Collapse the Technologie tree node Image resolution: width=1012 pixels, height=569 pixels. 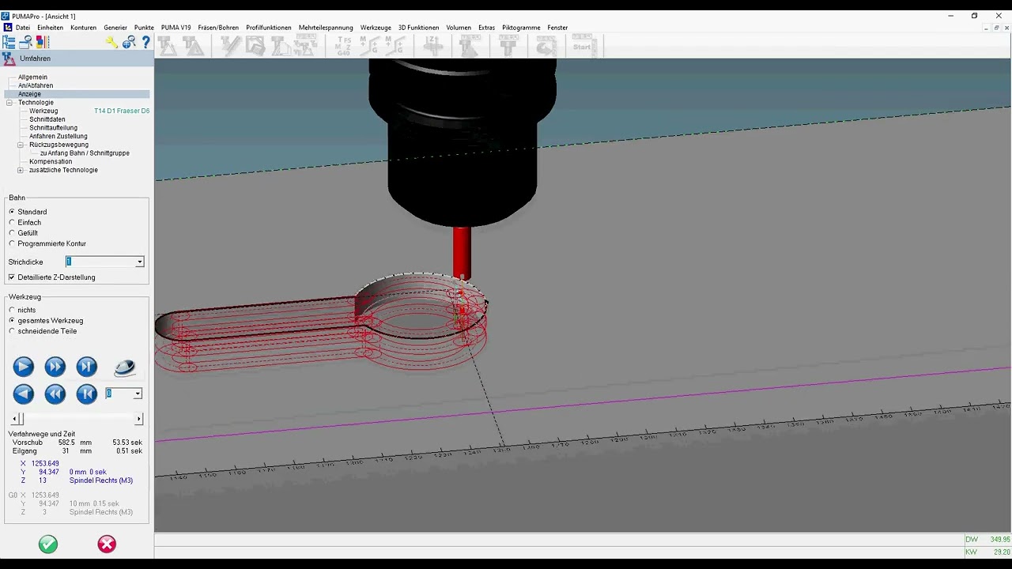tap(9, 103)
